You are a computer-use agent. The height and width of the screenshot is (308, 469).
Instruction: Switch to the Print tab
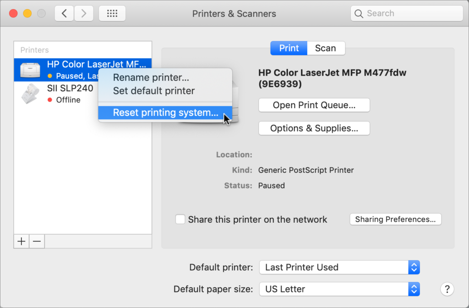click(289, 48)
